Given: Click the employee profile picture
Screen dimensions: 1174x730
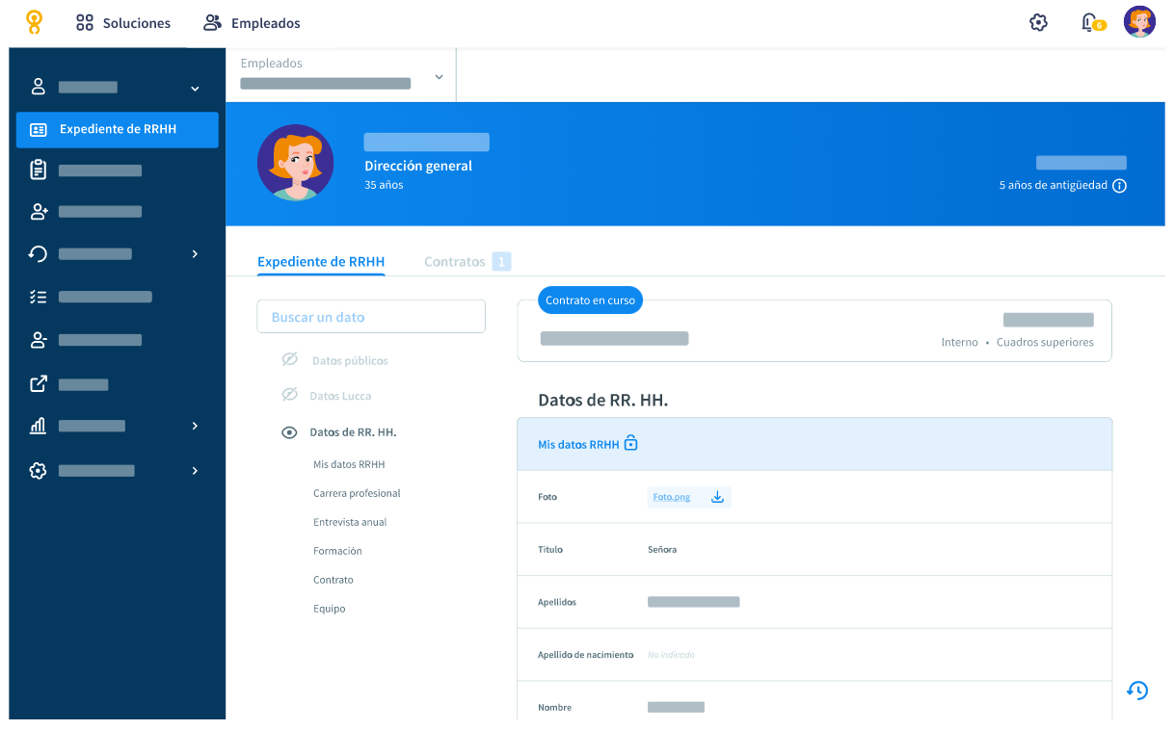Looking at the screenshot, I should point(296,162).
